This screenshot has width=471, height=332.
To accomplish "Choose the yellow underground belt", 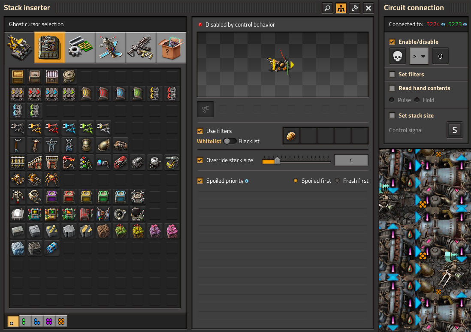I will (86, 94).
